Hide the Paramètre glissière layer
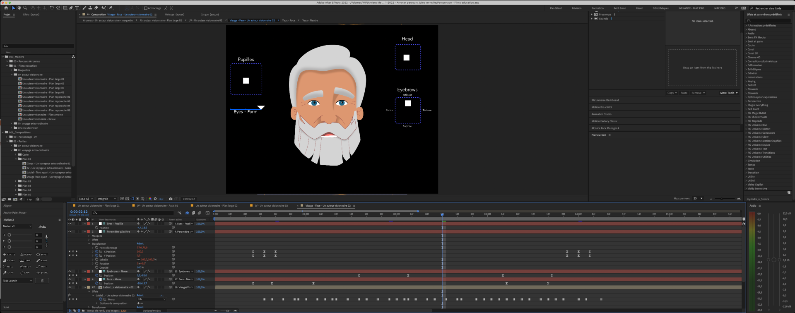The image size is (795, 313). (x=70, y=231)
